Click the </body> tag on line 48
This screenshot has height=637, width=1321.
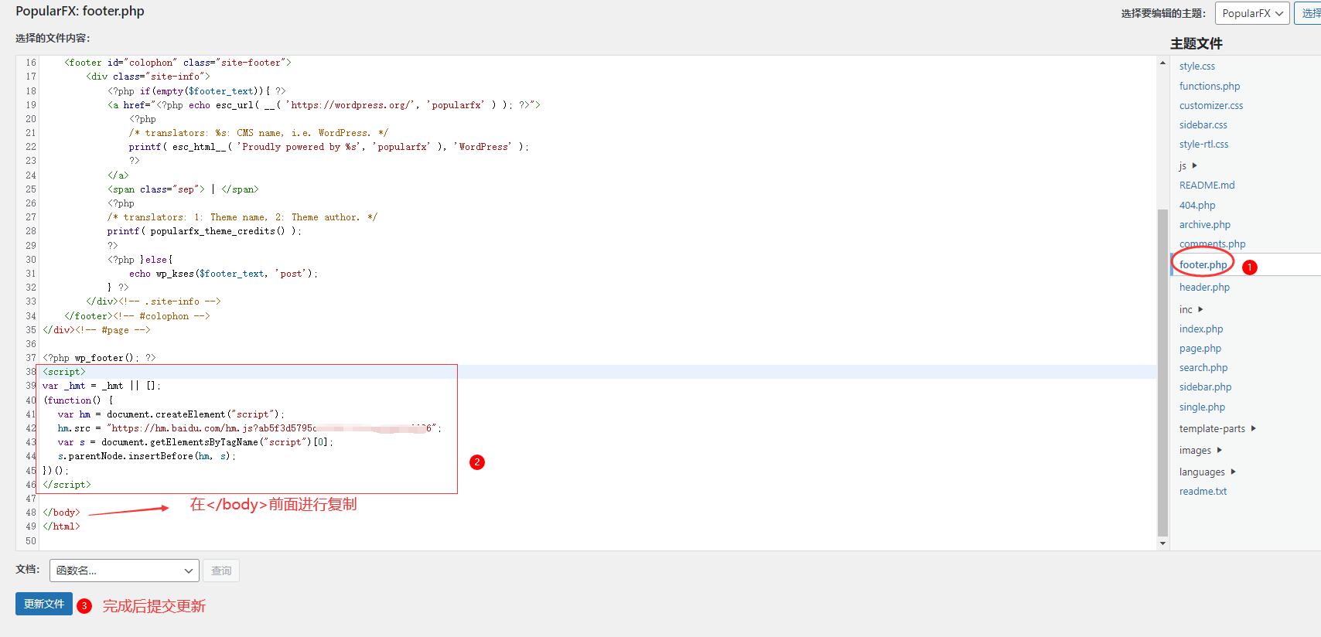[61, 513]
